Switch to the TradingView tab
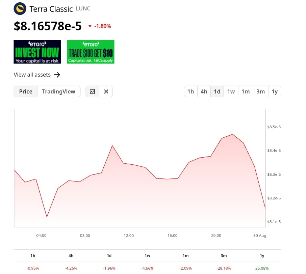 [x=59, y=91]
